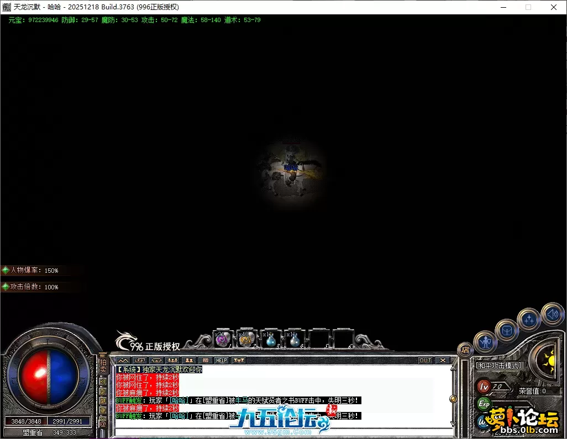Click the X exit button on chat toolbar
The height and width of the screenshot is (439, 567).
pyautogui.click(x=443, y=360)
